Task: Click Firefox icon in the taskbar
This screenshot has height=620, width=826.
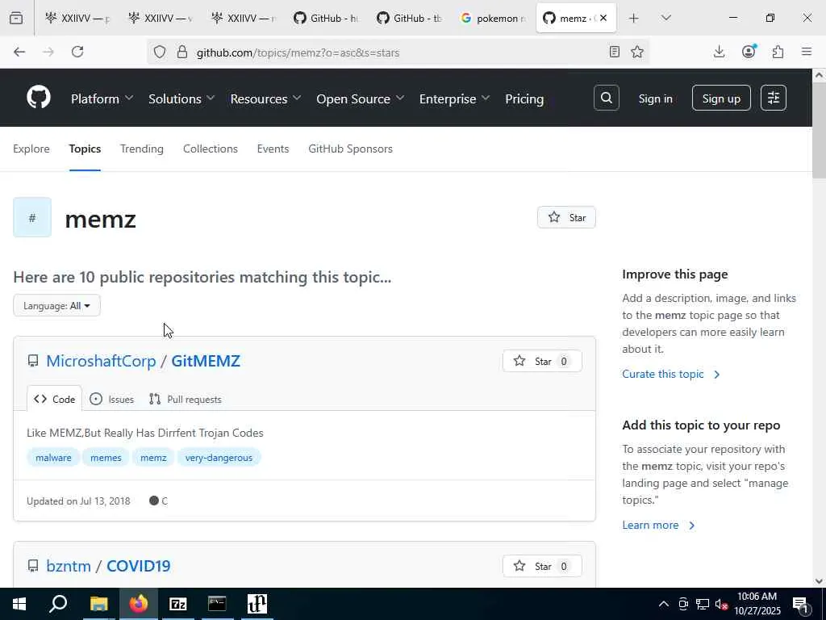Action: pyautogui.click(x=139, y=604)
